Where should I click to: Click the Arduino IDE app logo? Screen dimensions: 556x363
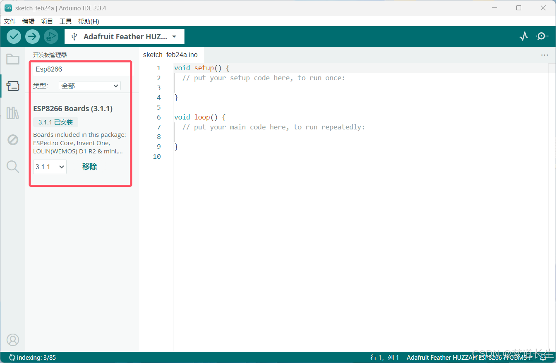pos(8,8)
